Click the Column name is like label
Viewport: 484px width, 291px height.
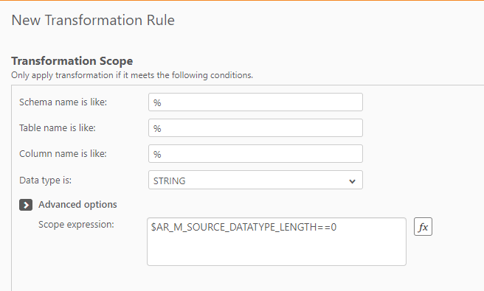pos(63,153)
